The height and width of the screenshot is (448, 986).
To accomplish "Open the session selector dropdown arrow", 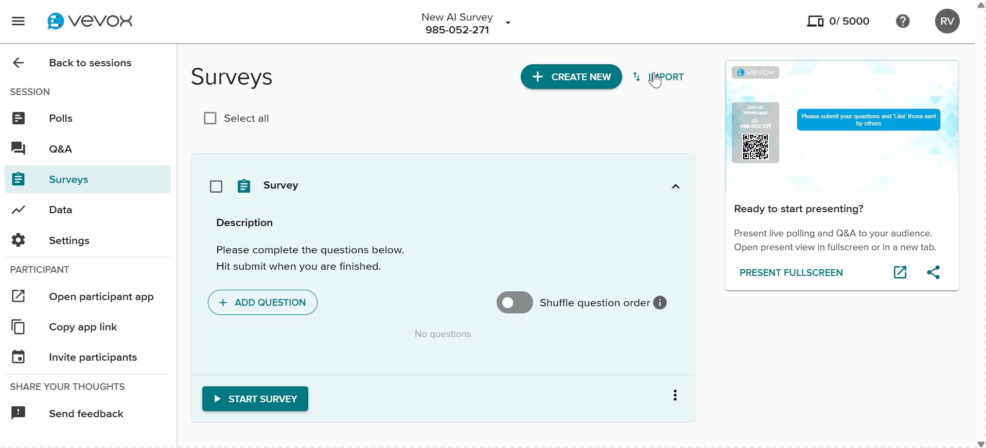I will (508, 23).
